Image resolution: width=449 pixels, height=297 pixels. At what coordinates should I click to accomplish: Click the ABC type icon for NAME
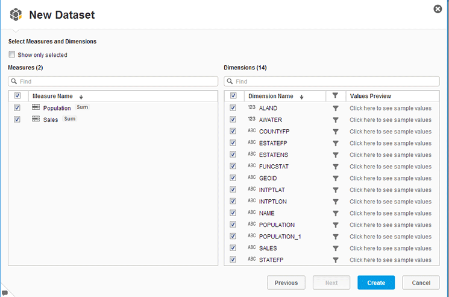pos(252,213)
